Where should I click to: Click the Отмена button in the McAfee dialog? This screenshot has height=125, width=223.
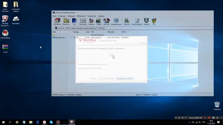click(93, 78)
